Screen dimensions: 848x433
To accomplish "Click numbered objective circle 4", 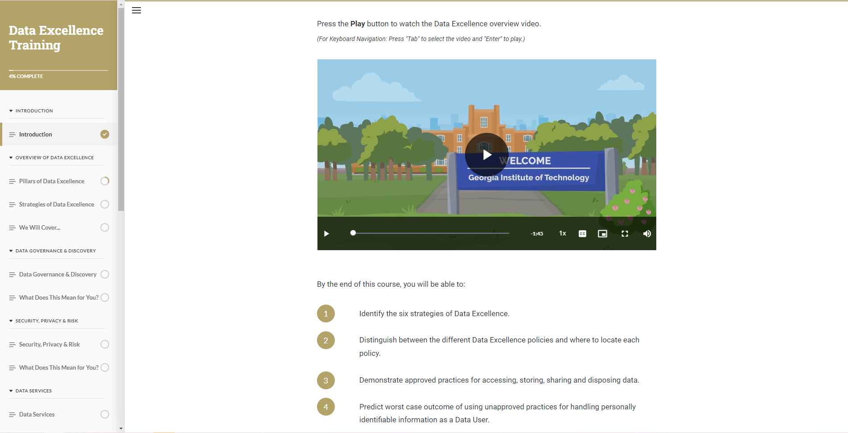I will tap(326, 407).
